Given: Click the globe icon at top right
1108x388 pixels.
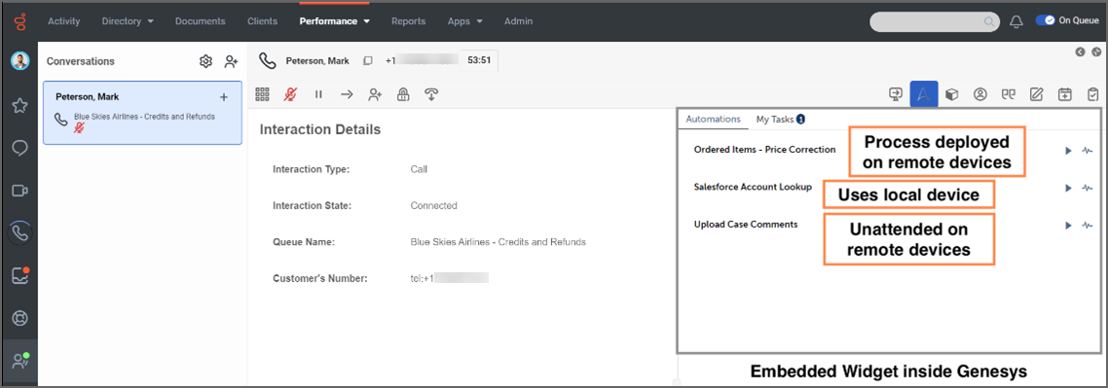Looking at the screenshot, I should click(1096, 52).
